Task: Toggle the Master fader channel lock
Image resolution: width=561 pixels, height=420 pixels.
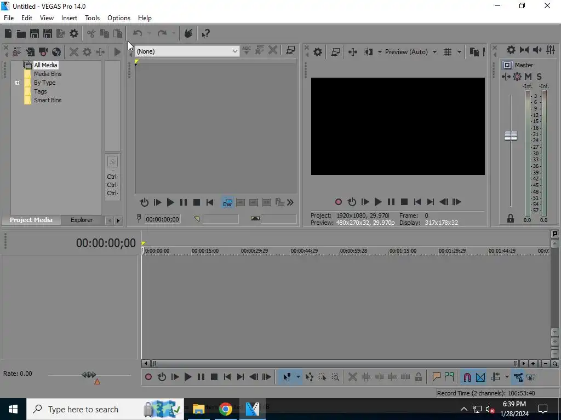Action: [x=511, y=219]
